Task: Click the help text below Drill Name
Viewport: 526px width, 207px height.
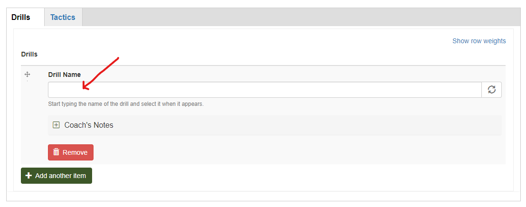Action: (126, 104)
